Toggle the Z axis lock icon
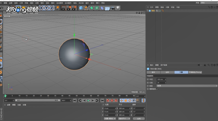Viewport: 218px width, 121px height. (x=52, y=8)
